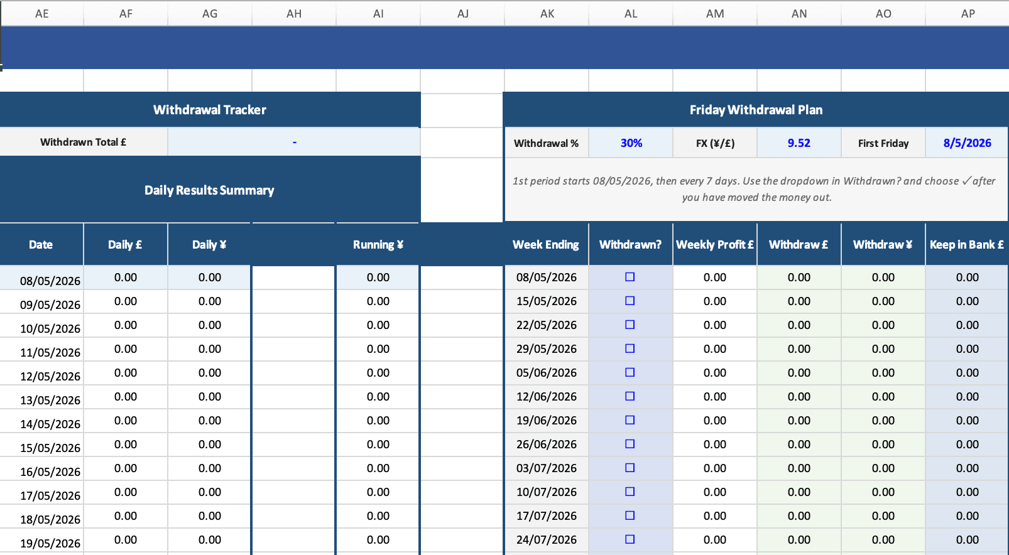Click the Friday Withdrawal Plan heading

click(x=756, y=110)
